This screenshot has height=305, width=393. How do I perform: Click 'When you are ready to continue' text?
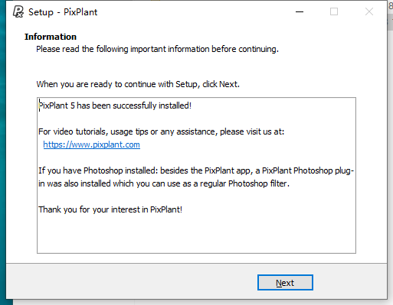[x=138, y=84]
